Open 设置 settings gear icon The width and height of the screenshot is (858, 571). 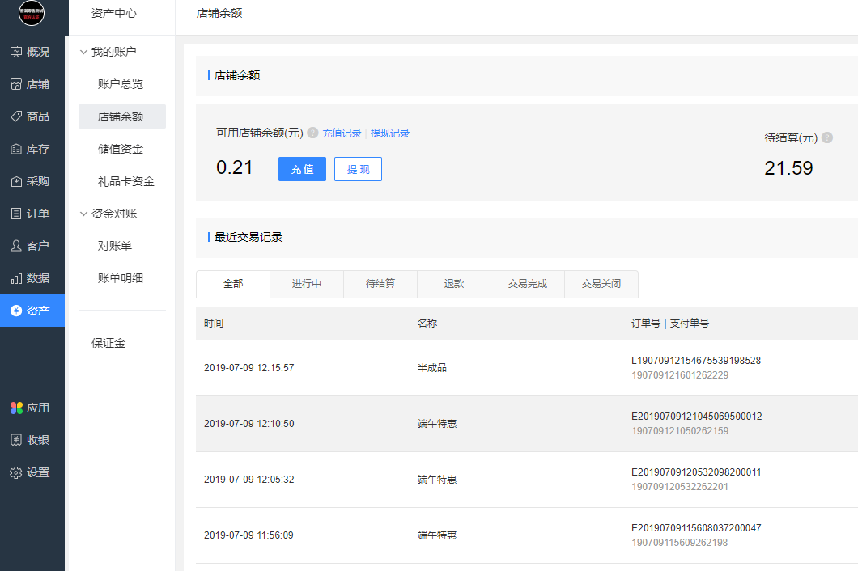16,472
